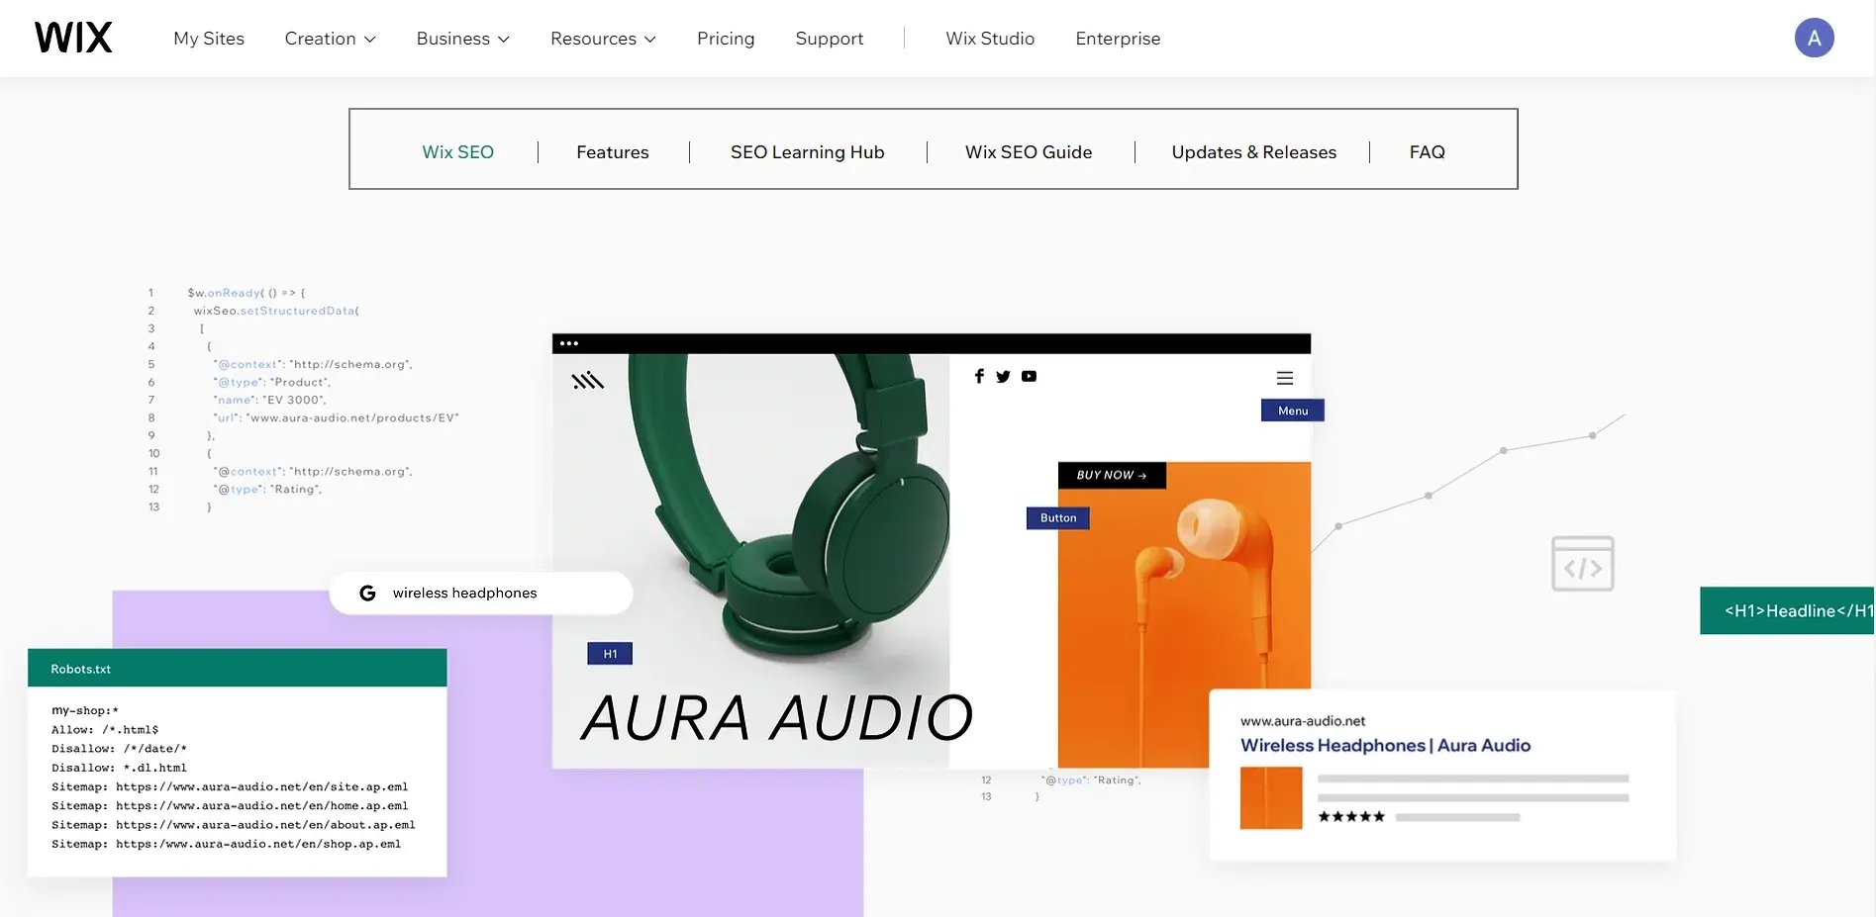Click the orange earphones product image
This screenshot has width=1876, height=917.
1184,613
